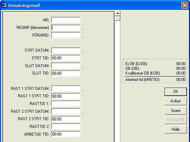
Task: Click the Taxi Lön title bar icon
Action: coord(4,5)
